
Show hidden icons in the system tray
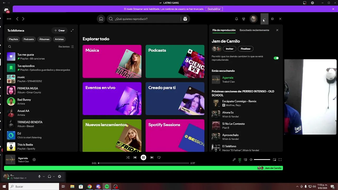297,187
